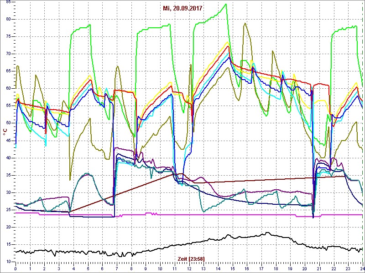Select the 80 label on temperature axis
The image size is (365, 273).
point(8,19)
